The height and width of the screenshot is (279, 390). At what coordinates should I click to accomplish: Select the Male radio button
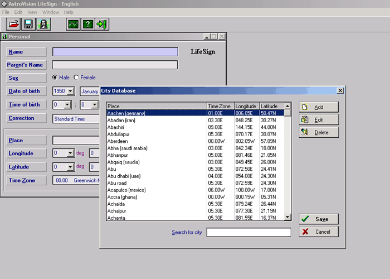(x=55, y=78)
